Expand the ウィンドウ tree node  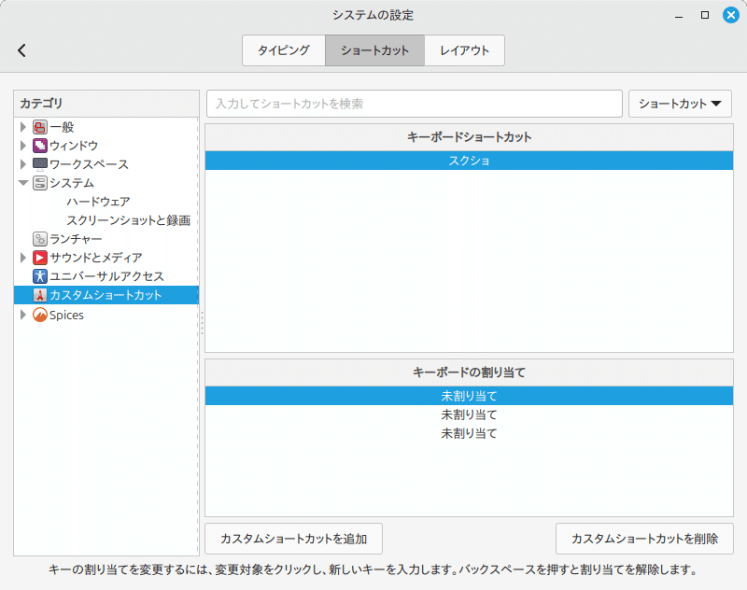[x=22, y=146]
